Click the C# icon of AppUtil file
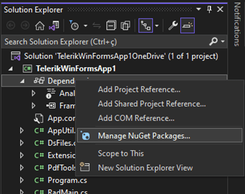This screenshot has height=194, width=245. pos(39,130)
